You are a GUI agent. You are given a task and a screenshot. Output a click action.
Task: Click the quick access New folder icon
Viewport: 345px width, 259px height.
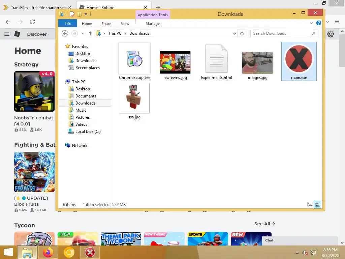pyautogui.click(x=79, y=14)
